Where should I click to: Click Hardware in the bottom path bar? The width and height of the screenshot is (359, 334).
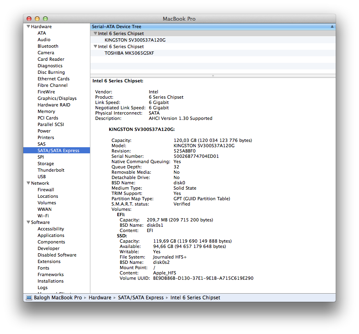pos(100,298)
